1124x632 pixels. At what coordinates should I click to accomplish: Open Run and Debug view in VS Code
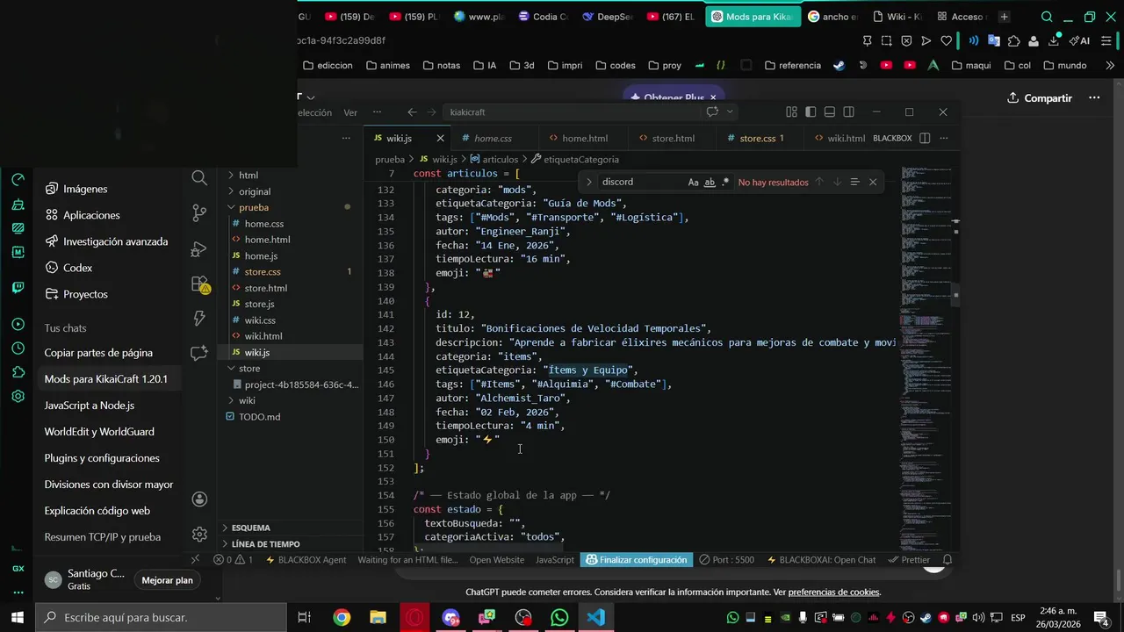pyautogui.click(x=199, y=249)
